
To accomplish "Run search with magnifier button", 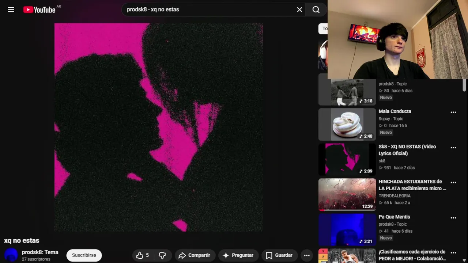I will coord(316,9).
